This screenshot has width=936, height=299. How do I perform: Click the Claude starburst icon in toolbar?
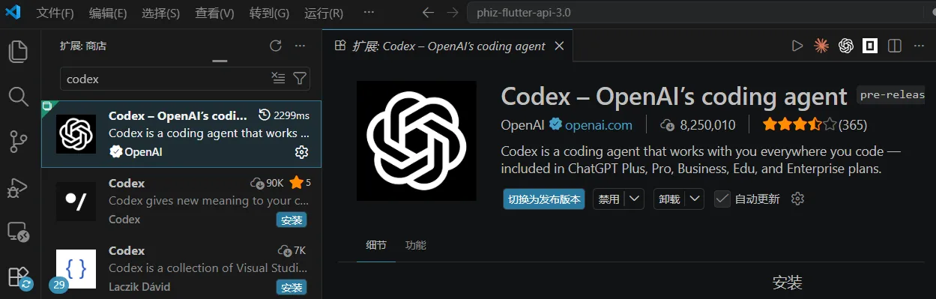[821, 46]
